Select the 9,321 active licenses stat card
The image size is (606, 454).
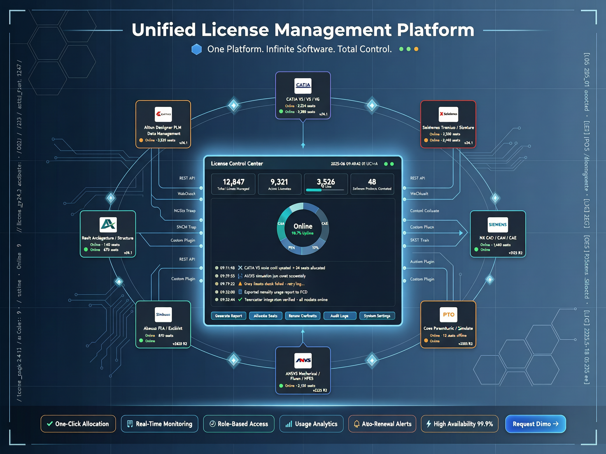click(280, 184)
